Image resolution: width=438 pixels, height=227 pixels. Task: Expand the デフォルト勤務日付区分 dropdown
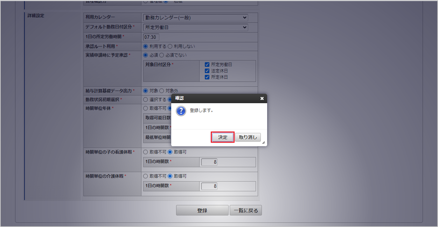point(195,27)
